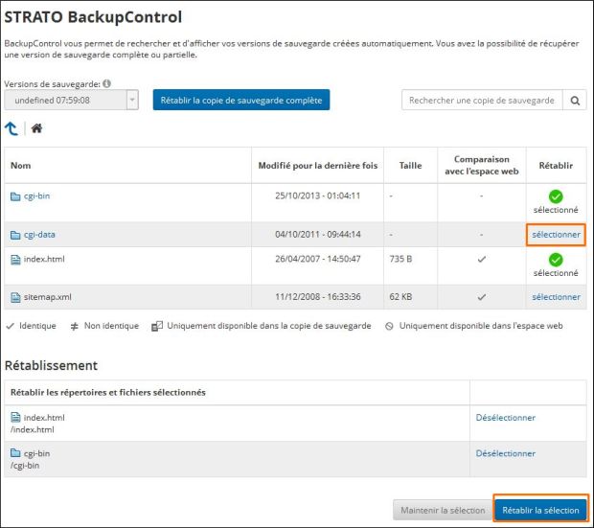The width and height of the screenshot is (594, 528).
Task: Click the info icon beside Versions de sauvegarde
Action: (106, 84)
